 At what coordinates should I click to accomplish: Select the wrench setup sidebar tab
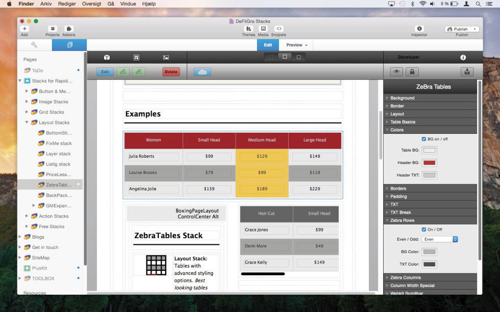(35, 45)
